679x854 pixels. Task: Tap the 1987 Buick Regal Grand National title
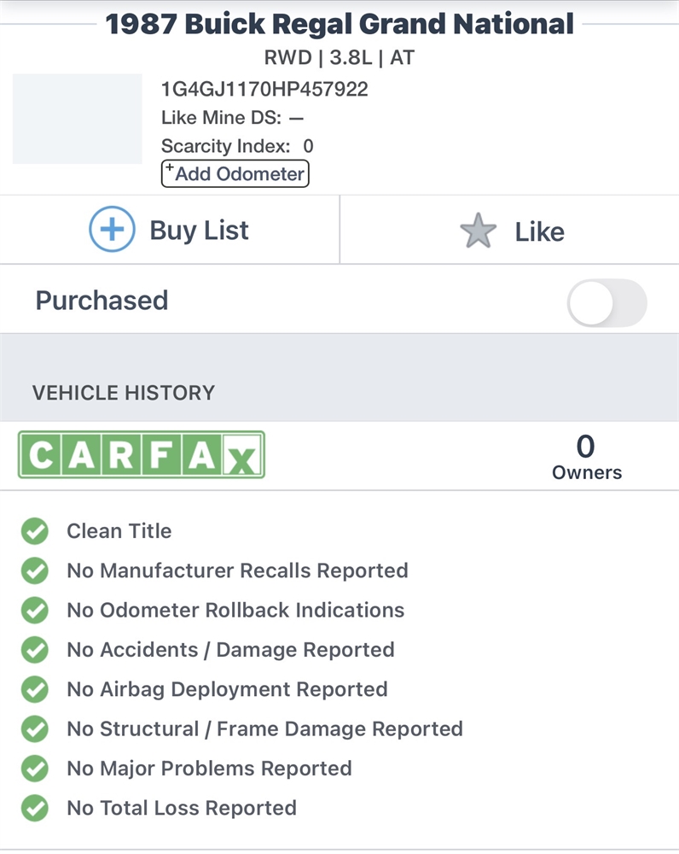[x=339, y=24]
